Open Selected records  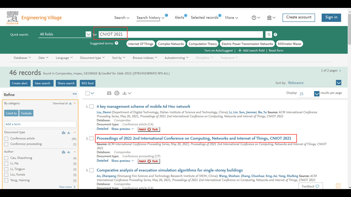205,18
